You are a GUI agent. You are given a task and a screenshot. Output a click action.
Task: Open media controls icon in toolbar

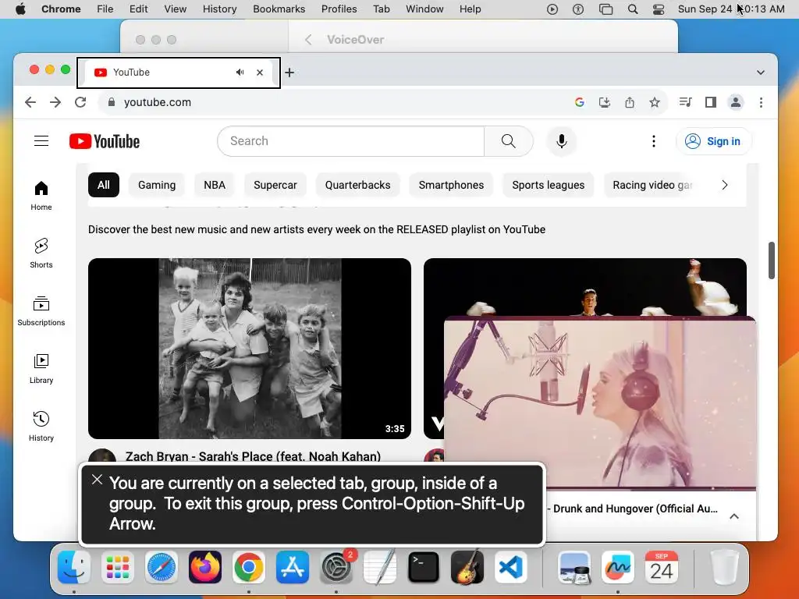point(685,102)
